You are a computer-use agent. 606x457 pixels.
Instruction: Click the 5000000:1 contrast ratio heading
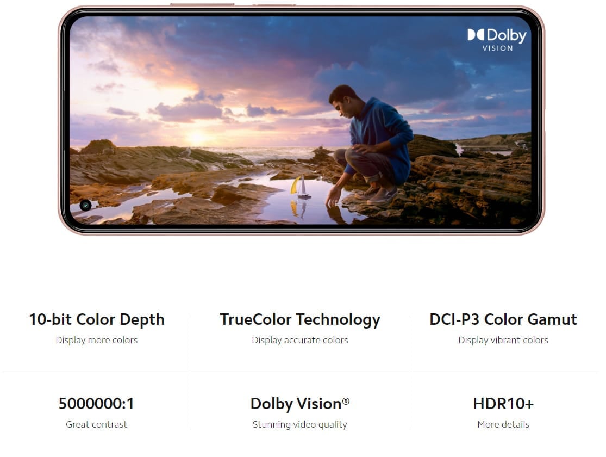[x=96, y=404]
